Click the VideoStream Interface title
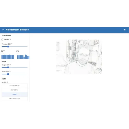The height and width of the screenshot is (129, 129). pyautogui.click(x=17, y=30)
